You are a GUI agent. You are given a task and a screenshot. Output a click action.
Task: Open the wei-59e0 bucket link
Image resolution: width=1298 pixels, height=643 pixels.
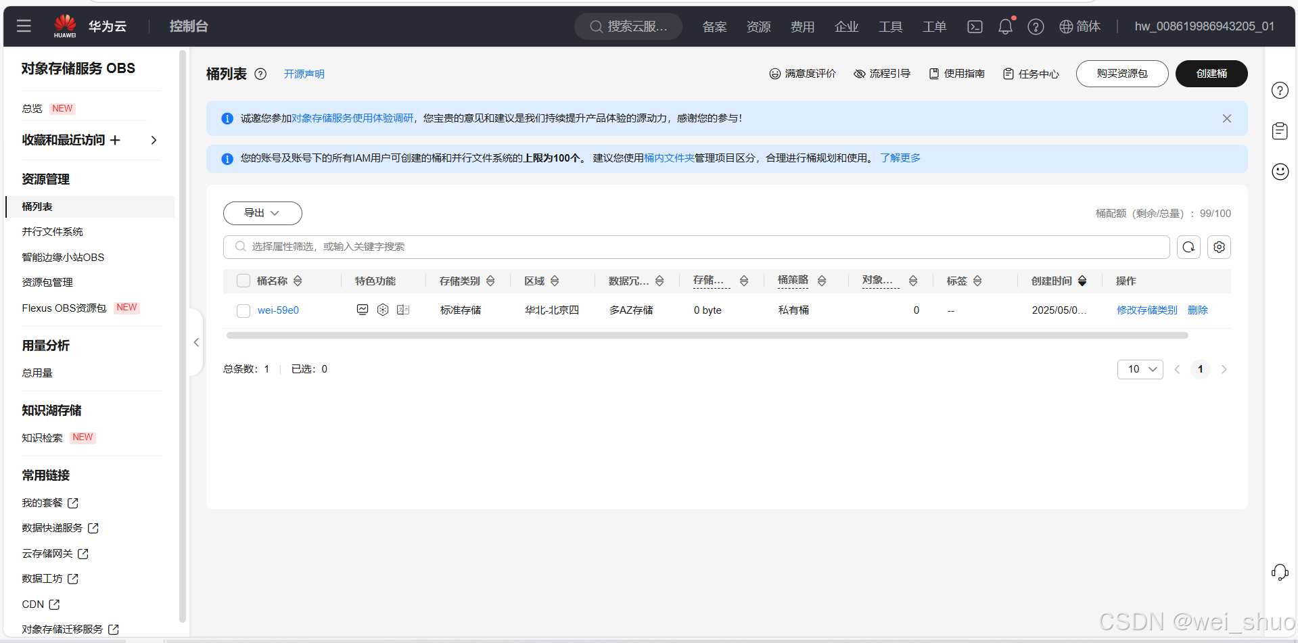(x=279, y=310)
